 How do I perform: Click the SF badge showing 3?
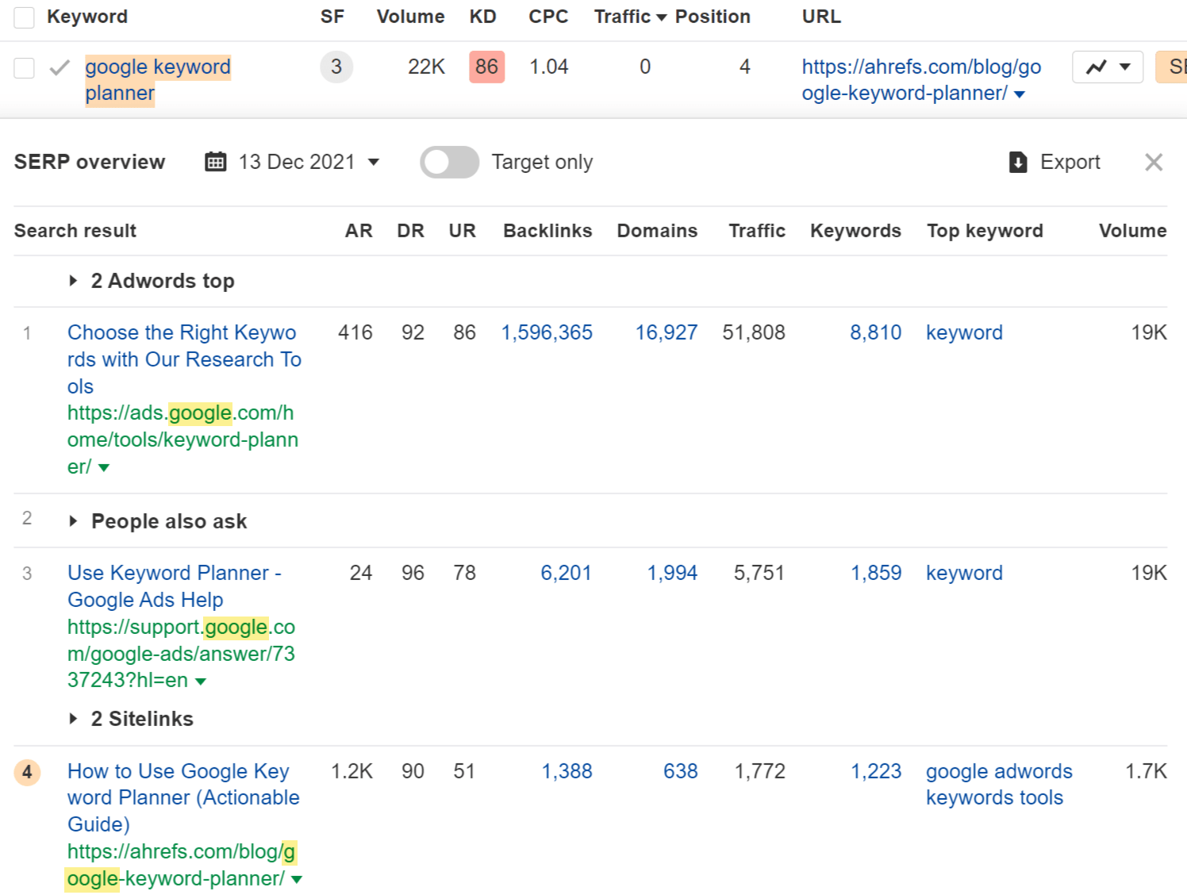tap(336, 67)
